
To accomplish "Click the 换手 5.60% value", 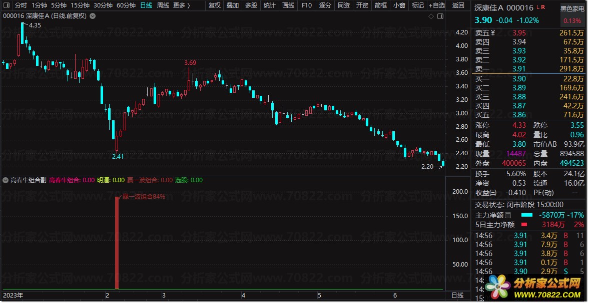I will pos(516,174).
